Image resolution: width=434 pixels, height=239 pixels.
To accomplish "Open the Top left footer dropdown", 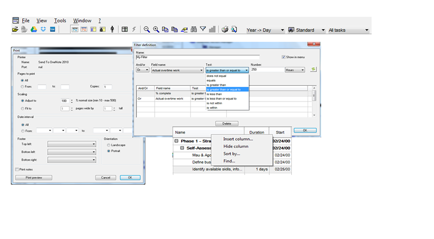I will [72, 144].
